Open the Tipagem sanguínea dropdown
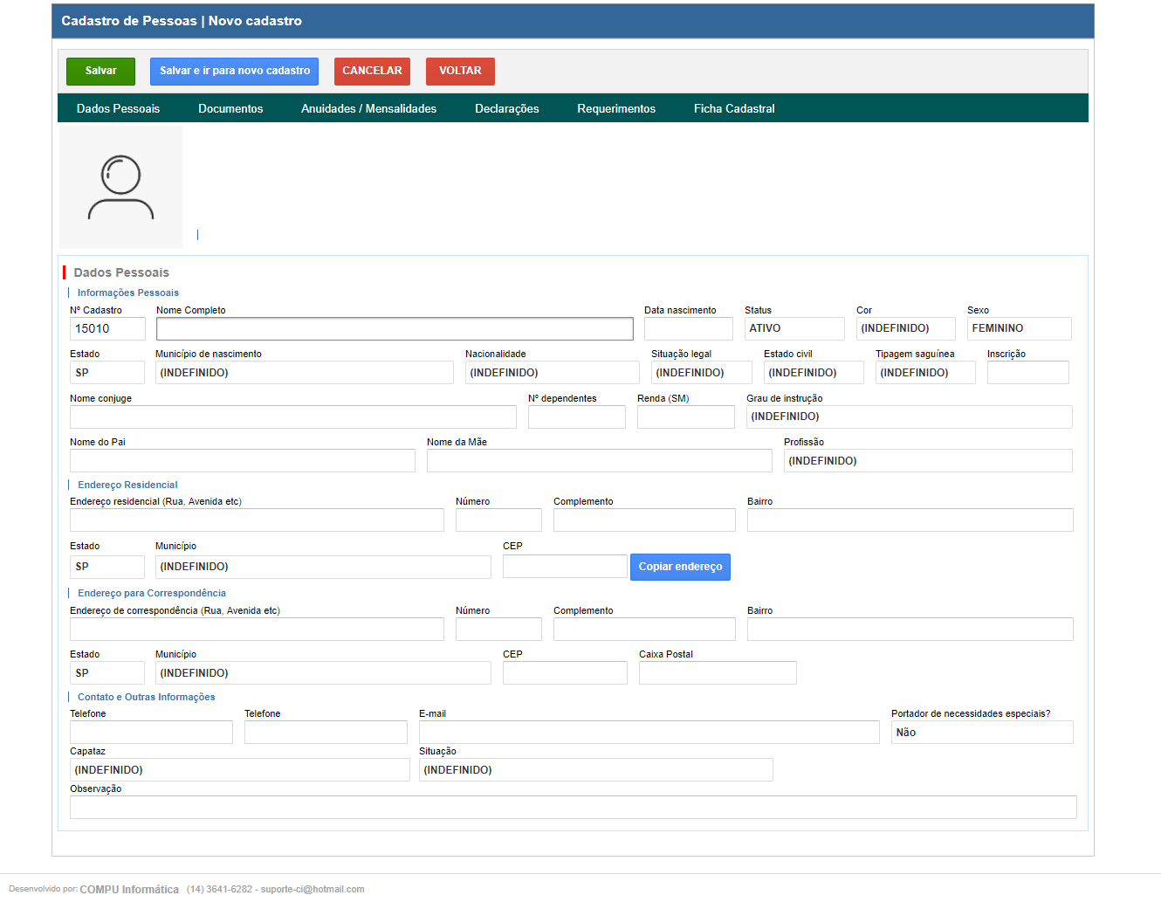 tap(924, 373)
